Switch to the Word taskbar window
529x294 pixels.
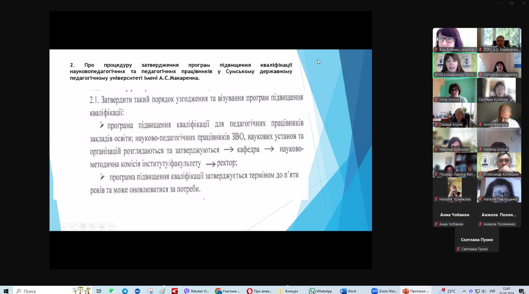[348, 291]
